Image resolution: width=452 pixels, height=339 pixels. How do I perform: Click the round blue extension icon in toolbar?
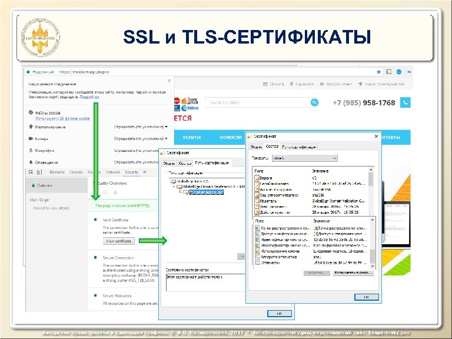tap(399, 72)
